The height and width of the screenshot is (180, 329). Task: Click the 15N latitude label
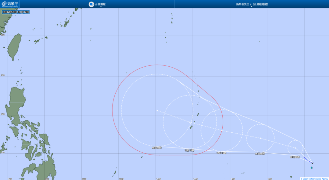pyautogui.click(x=3, y=114)
